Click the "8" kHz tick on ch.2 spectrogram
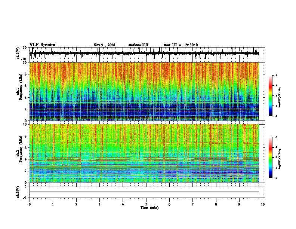Screen dimensions: 296x229 (26, 136)
